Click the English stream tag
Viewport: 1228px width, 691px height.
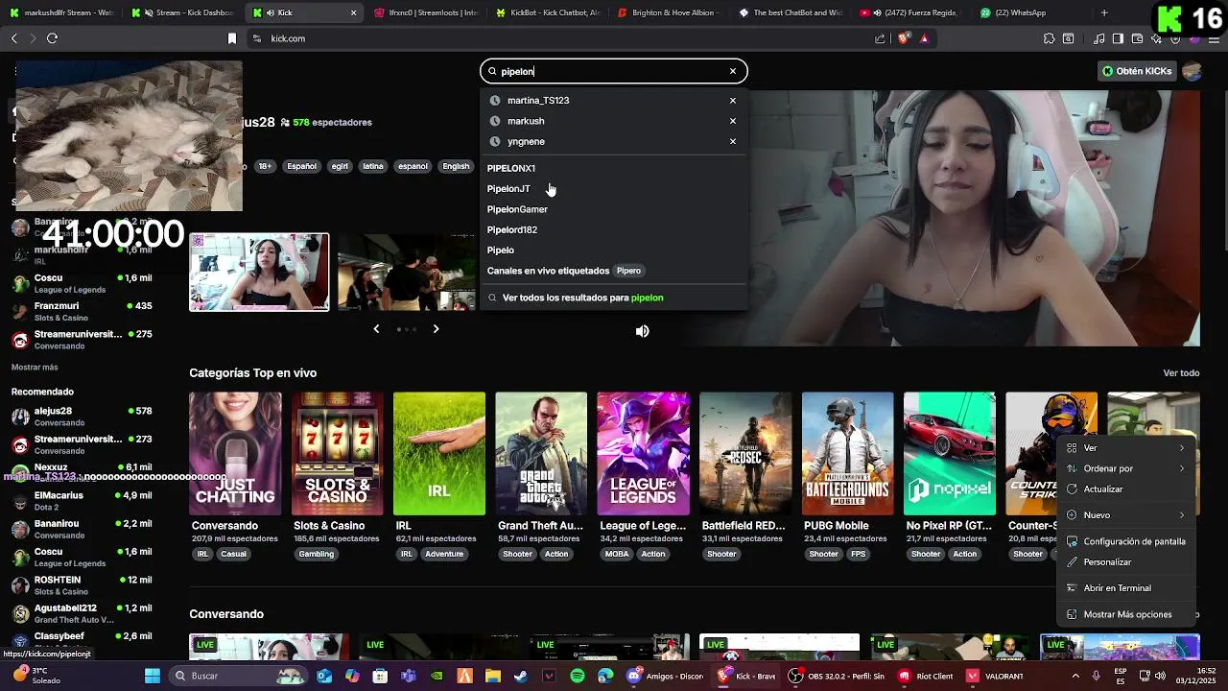pos(456,166)
